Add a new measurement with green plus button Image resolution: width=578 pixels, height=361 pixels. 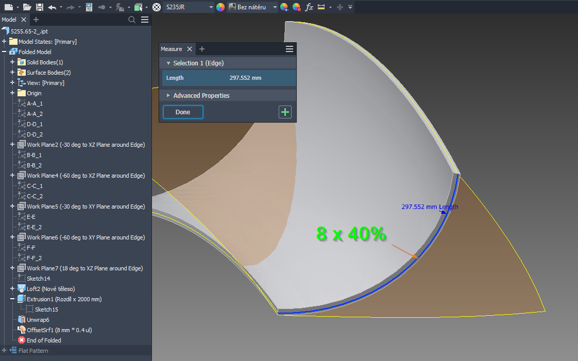point(285,112)
